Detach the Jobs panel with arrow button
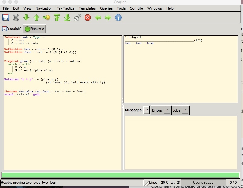Viewport: 243px width, 188px height. (185, 110)
